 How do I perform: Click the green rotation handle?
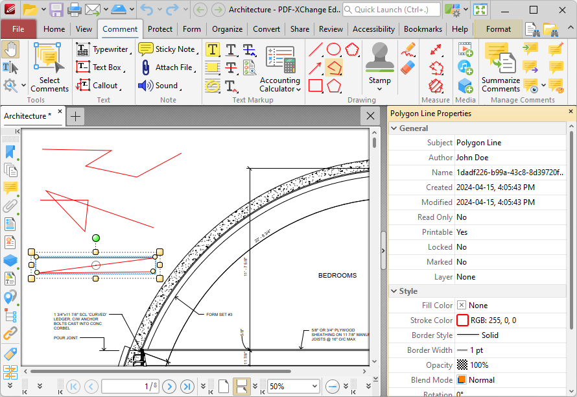(96, 238)
